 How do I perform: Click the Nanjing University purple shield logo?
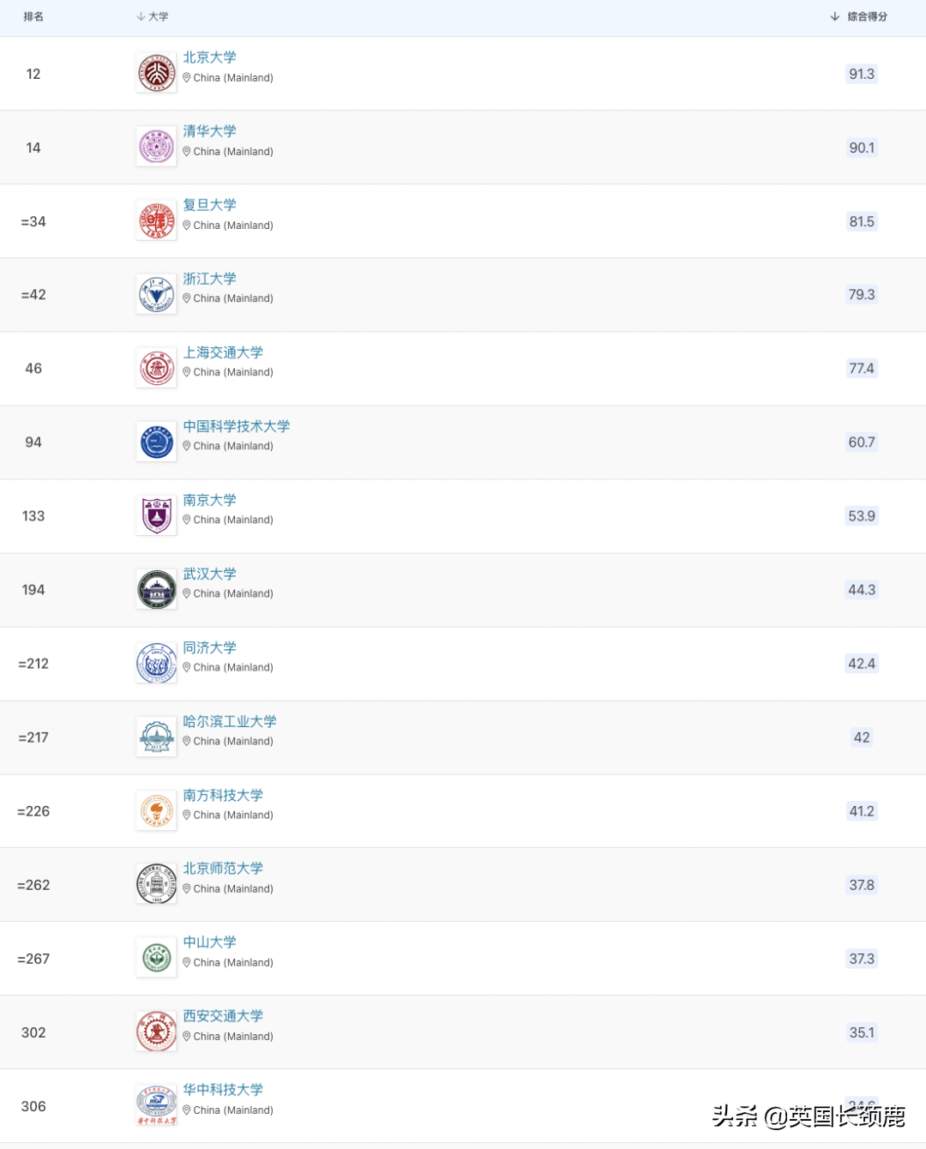click(156, 516)
